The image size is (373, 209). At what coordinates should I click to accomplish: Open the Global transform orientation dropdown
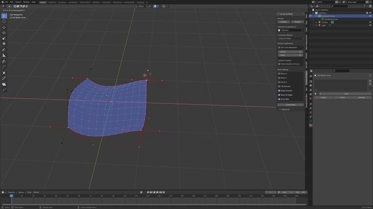click(x=141, y=6)
